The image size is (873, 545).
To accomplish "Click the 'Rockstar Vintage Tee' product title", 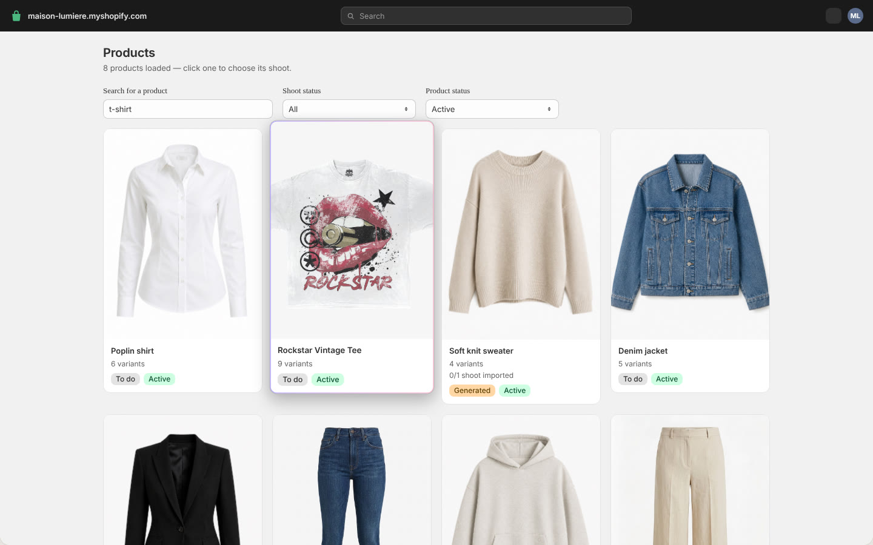I will tap(319, 350).
